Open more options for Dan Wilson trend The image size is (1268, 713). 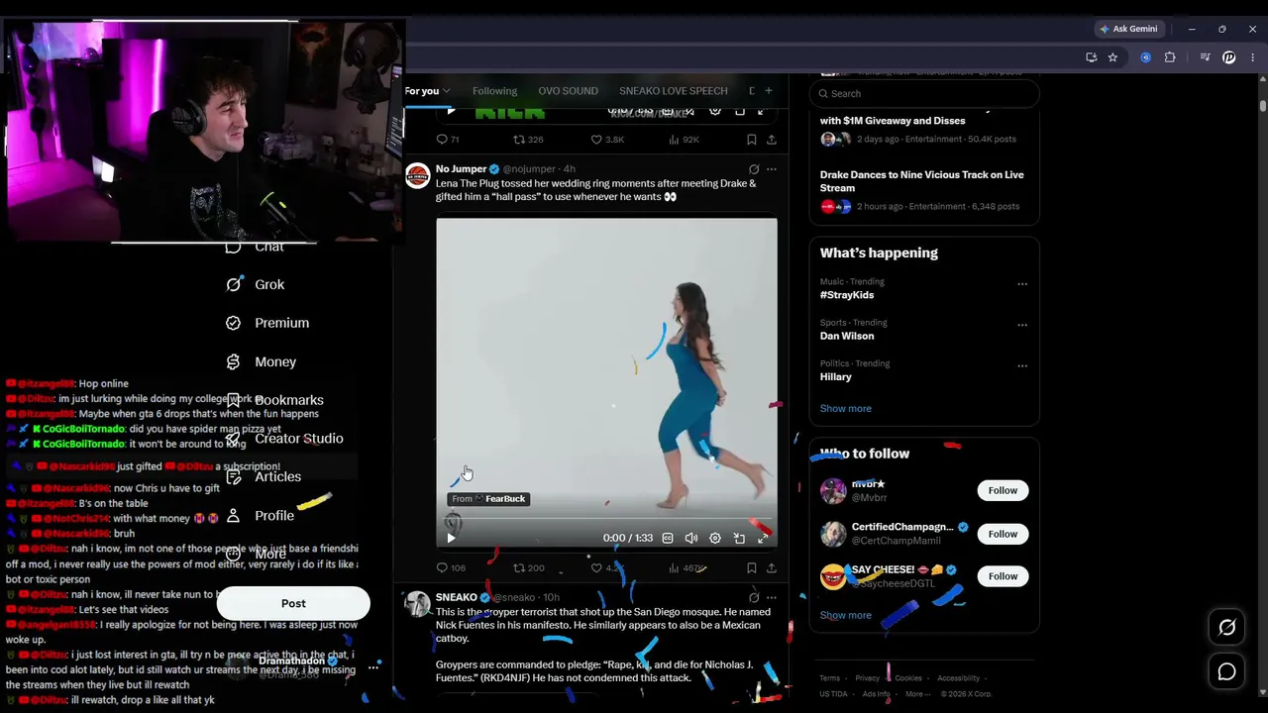[x=1022, y=325]
